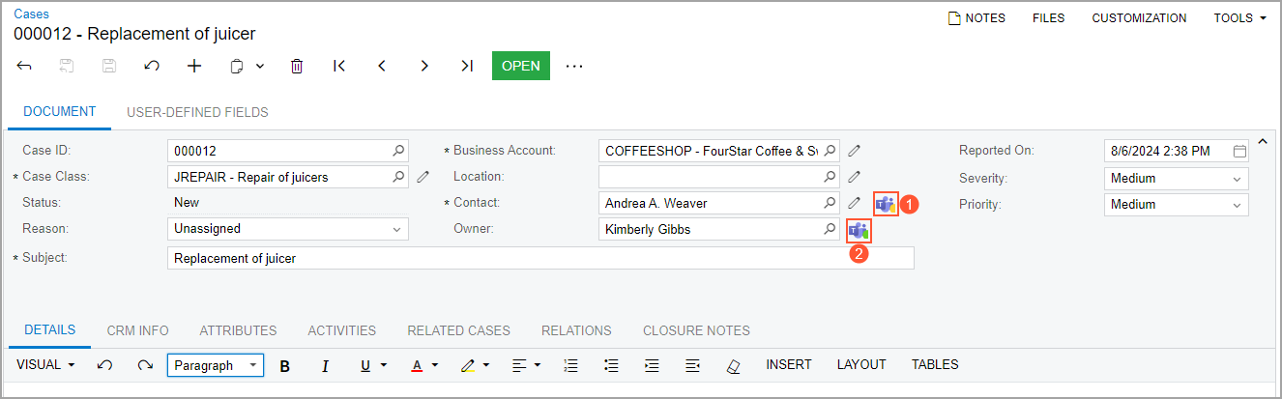1282x399 pixels.
Task: Toggle italic text formatting
Action: [x=325, y=365]
